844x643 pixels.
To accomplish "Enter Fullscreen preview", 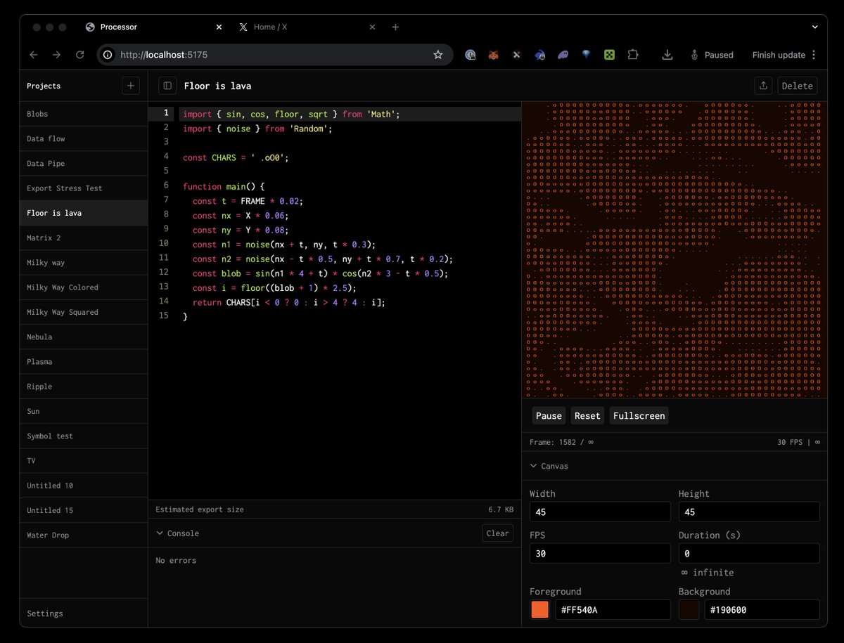I will [x=639, y=415].
